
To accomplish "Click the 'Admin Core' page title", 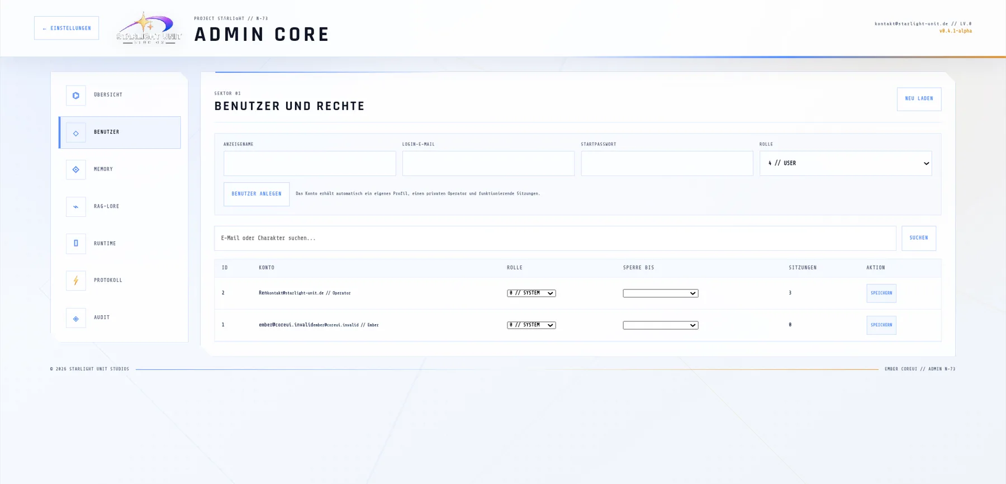I will click(262, 35).
